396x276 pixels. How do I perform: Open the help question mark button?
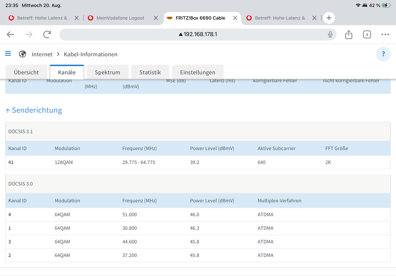click(x=383, y=54)
